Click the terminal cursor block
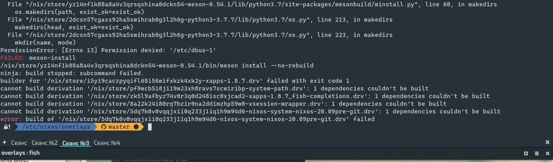 click(150, 127)
